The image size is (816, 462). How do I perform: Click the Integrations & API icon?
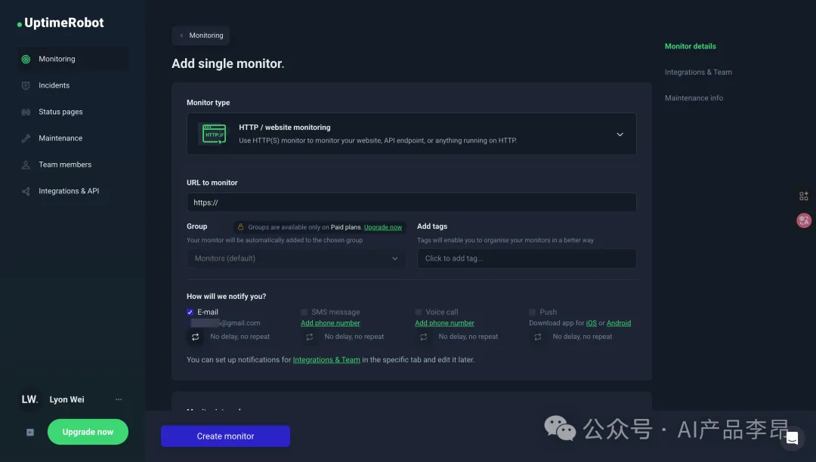26,191
